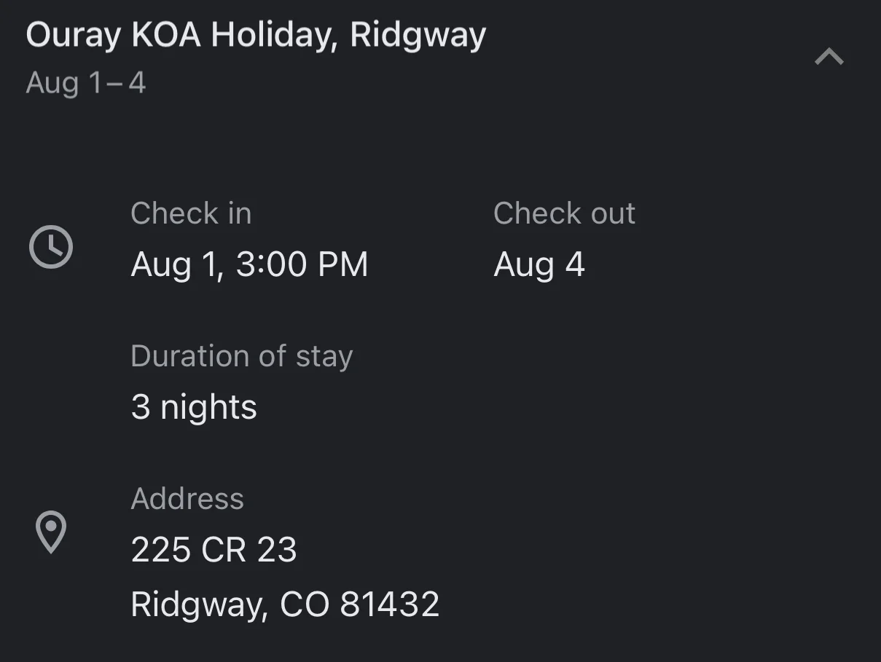This screenshot has width=881, height=662.
Task: Click the Duration of stay label
Action: point(241,356)
